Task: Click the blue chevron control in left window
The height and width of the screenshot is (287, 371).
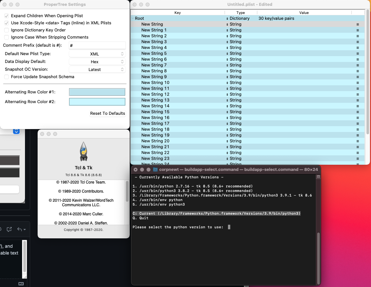Action: [16, 131]
